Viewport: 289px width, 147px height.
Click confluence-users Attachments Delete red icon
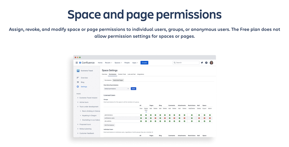(184, 118)
